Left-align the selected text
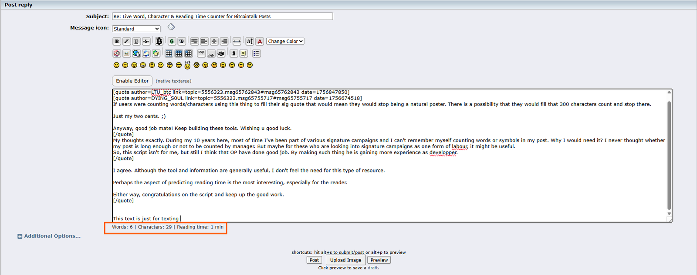 point(204,41)
